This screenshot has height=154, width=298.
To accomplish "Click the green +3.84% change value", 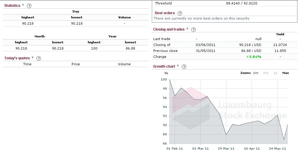I will 254,57.
